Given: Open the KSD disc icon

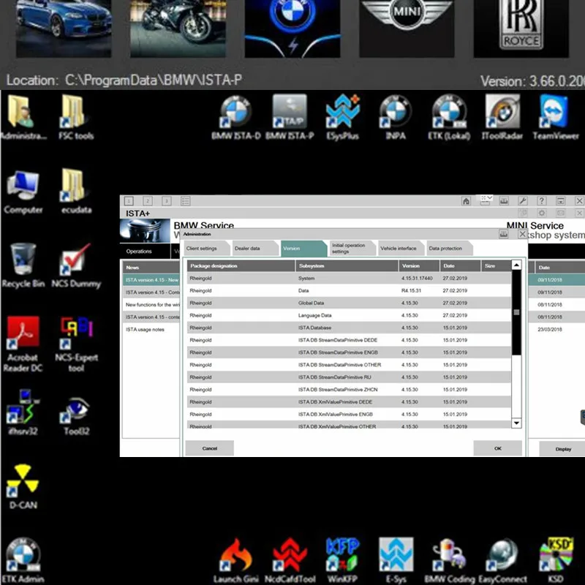Looking at the screenshot, I should tap(556, 560).
